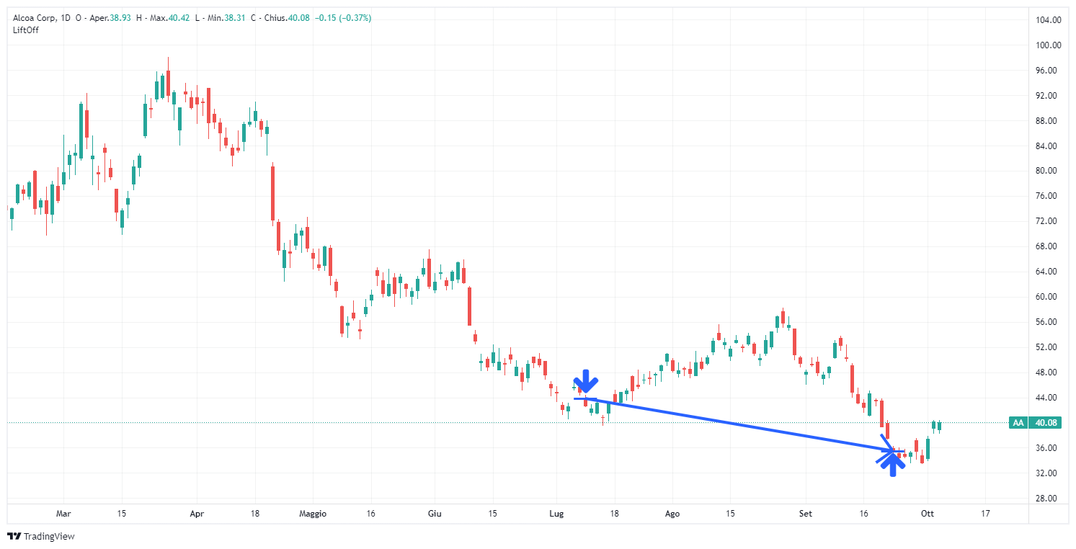Select the Ott label on the time axis
The height and width of the screenshot is (549, 1076).
coord(927,514)
